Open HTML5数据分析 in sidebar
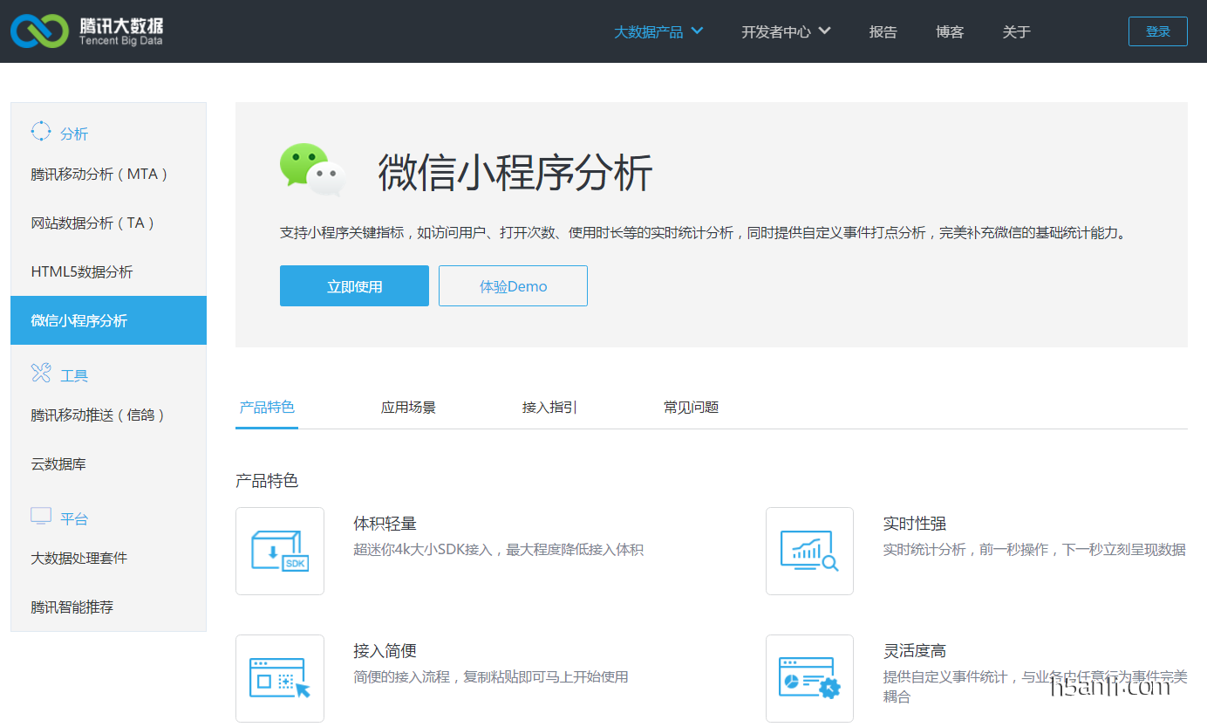 click(108, 271)
